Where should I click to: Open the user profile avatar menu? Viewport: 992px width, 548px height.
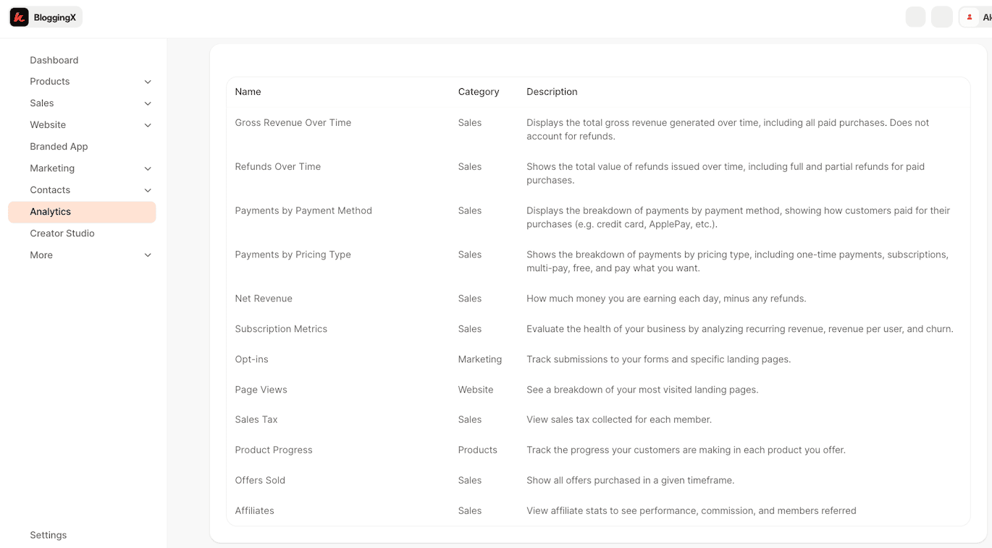(x=970, y=17)
